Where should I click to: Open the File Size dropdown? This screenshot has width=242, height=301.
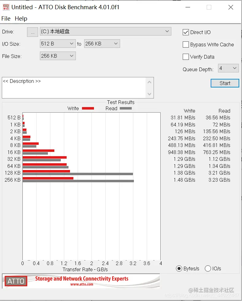[58, 56]
